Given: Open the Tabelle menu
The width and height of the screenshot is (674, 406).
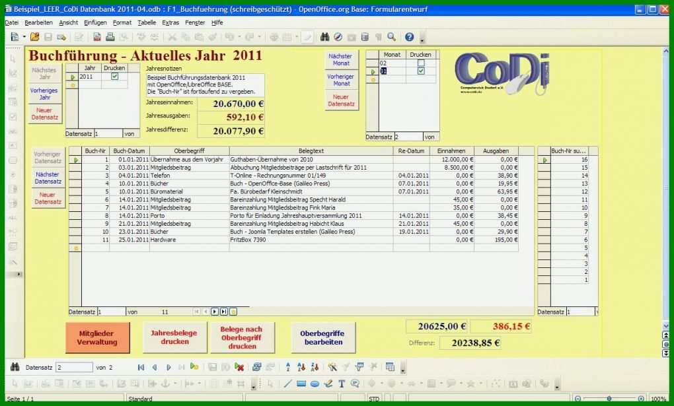Looking at the screenshot, I should pyautogui.click(x=147, y=22).
